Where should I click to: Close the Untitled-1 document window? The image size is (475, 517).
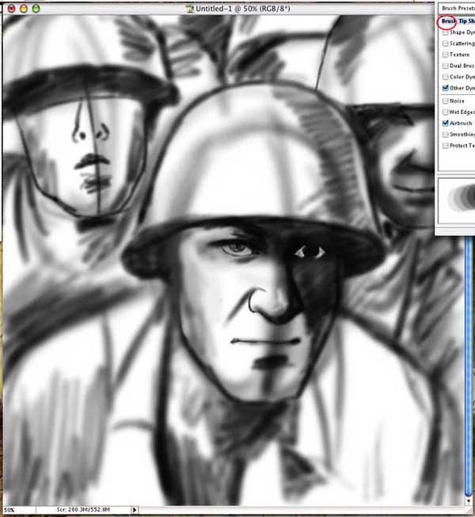(12, 9)
